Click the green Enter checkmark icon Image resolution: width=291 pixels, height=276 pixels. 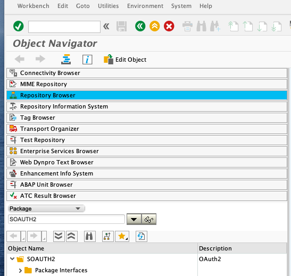tap(19, 26)
